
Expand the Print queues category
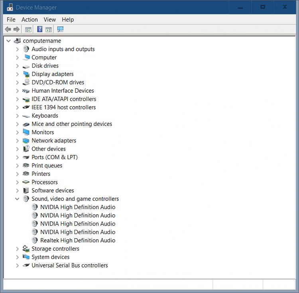18,165
